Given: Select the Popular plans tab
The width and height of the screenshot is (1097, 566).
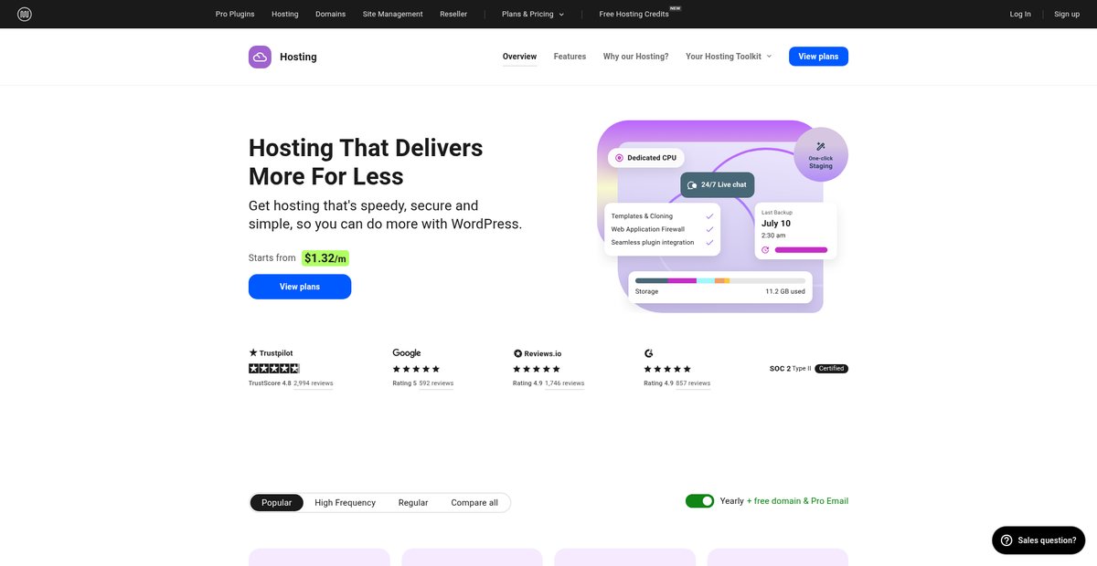Looking at the screenshot, I should [277, 503].
